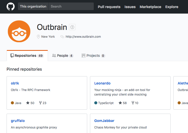Switch to the Projects tab
Viewport: 188px width, 133px height.
[93, 56]
